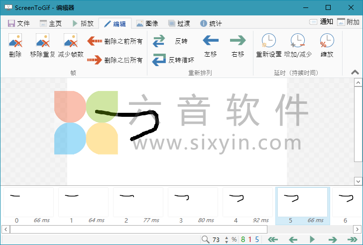
Task: Select frame 4 thumbnail
Action: click(x=247, y=202)
